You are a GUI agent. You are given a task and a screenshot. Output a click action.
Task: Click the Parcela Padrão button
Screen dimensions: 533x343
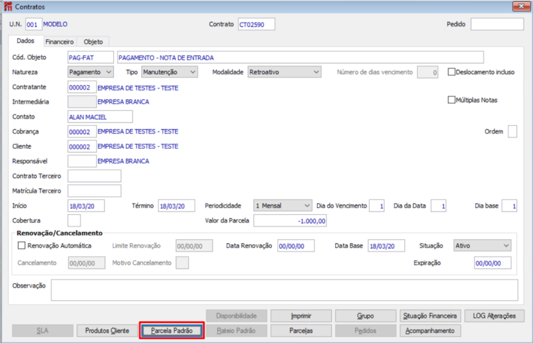coord(172,330)
